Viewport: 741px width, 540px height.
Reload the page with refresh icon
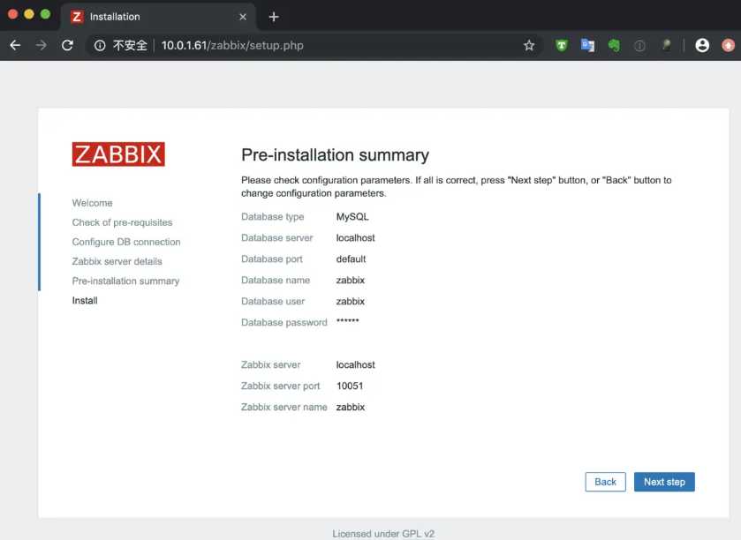point(68,45)
